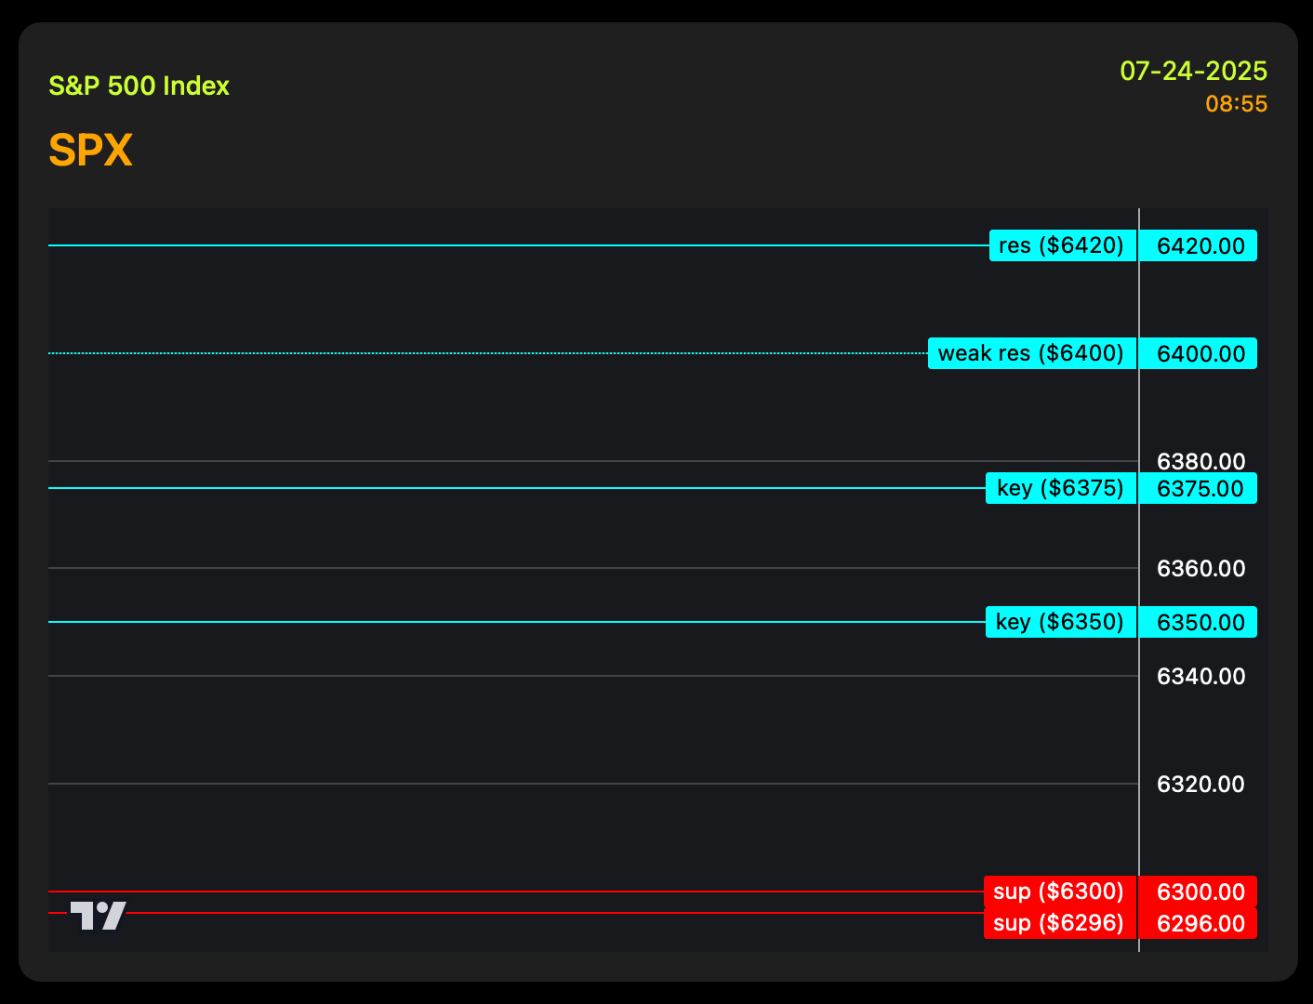Screen dimensions: 1313x1004
Task: Click the time 08:55
Action: [1237, 104]
